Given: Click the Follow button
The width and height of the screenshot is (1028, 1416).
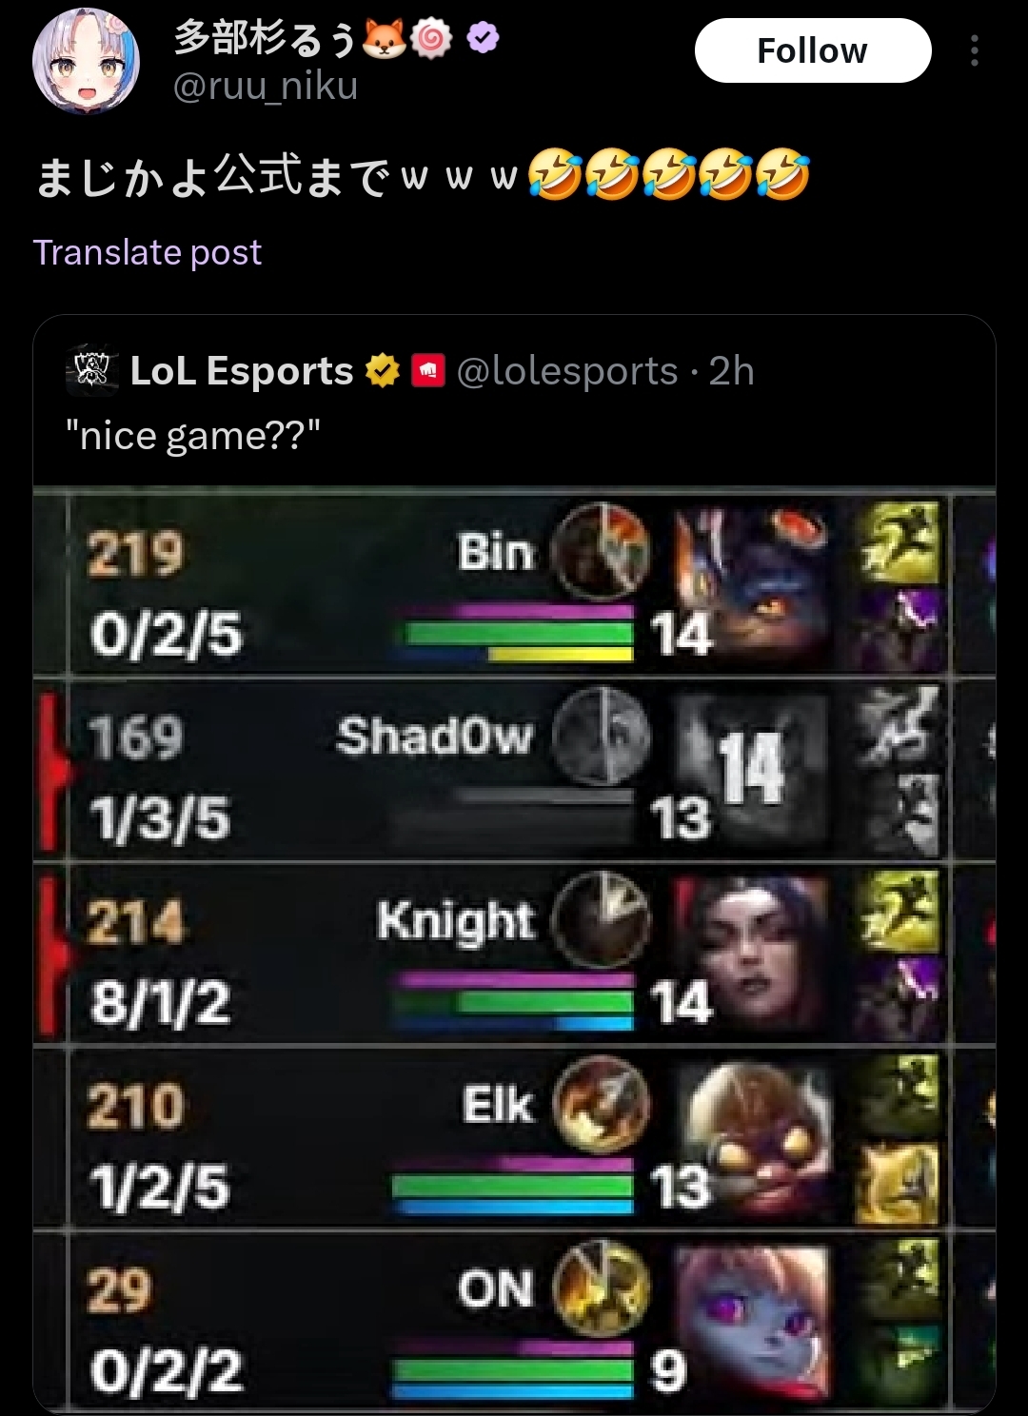Looking at the screenshot, I should click(x=813, y=50).
